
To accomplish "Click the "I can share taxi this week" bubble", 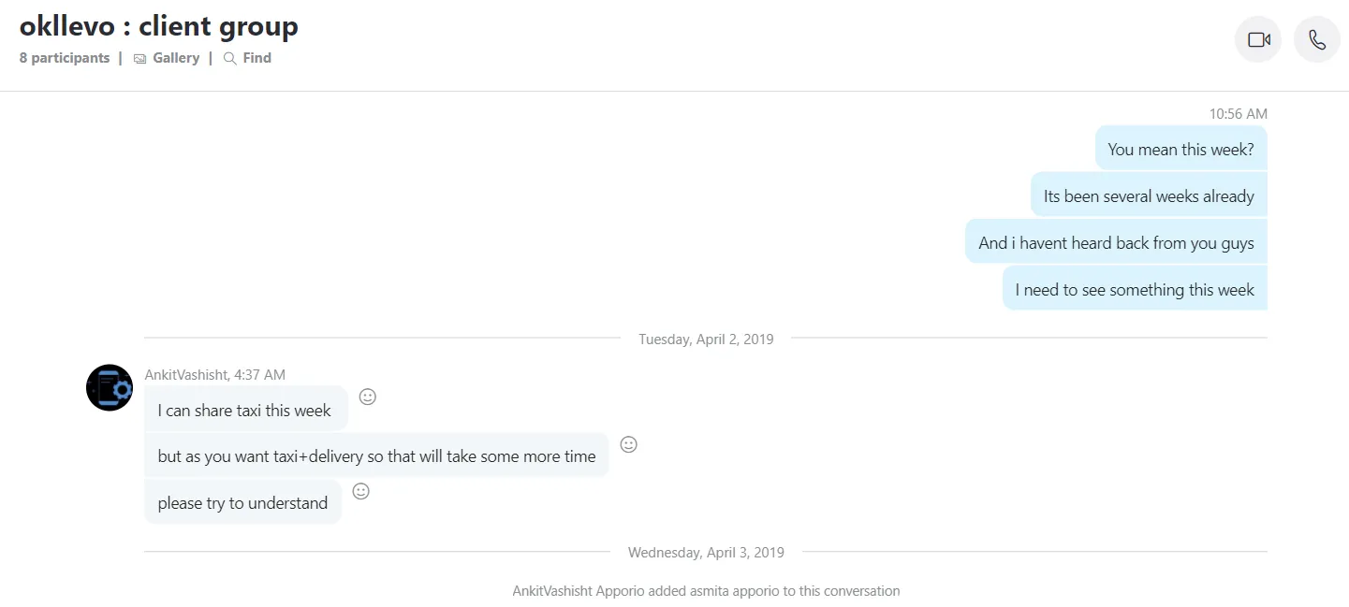I will tap(244, 411).
